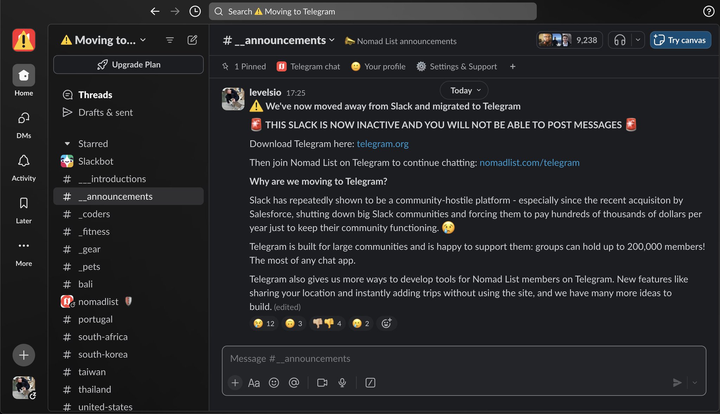Open the history clock icon
This screenshot has height=414, width=720.
[x=195, y=11]
